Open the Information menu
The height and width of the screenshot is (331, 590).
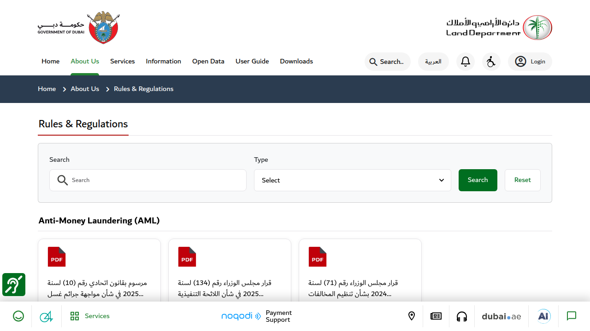(164, 61)
